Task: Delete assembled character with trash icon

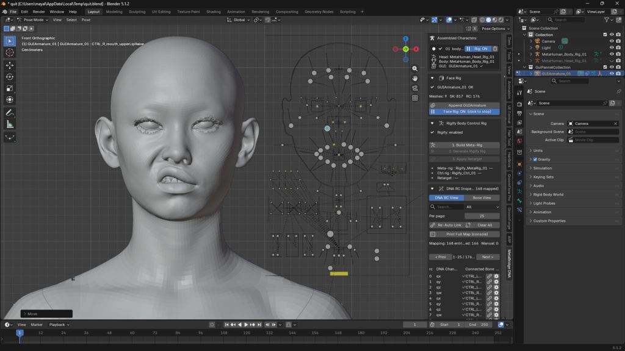Action: [x=495, y=49]
